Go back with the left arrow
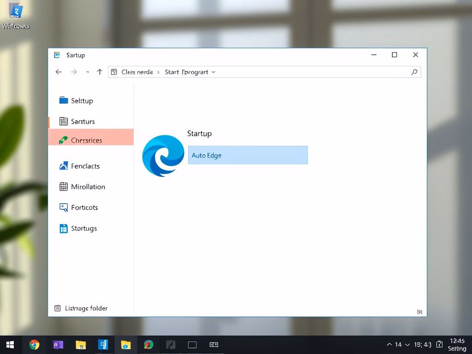The image size is (472, 354). (59, 72)
